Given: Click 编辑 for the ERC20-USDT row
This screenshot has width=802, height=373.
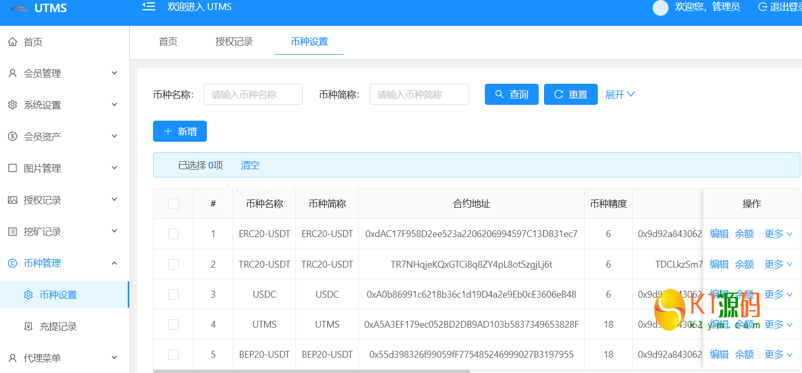Looking at the screenshot, I should 719,234.
